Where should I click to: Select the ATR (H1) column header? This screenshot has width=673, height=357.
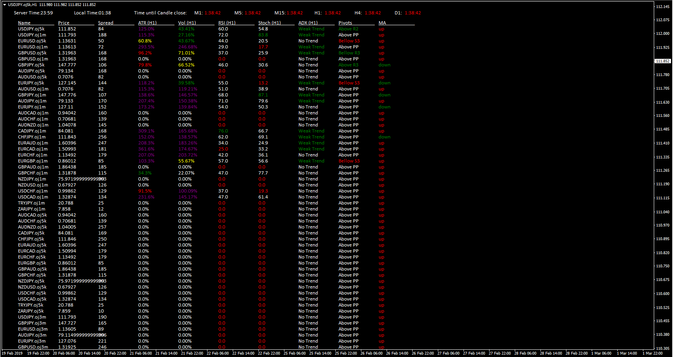click(147, 23)
